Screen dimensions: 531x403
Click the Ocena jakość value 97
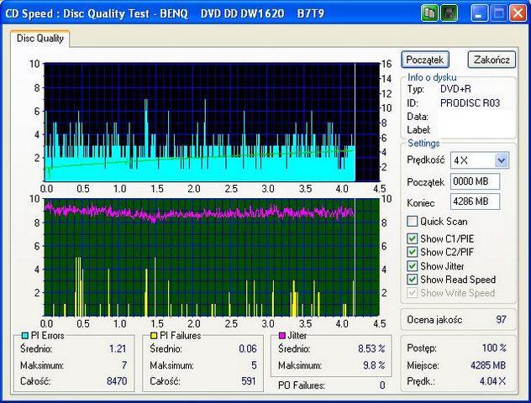click(501, 319)
